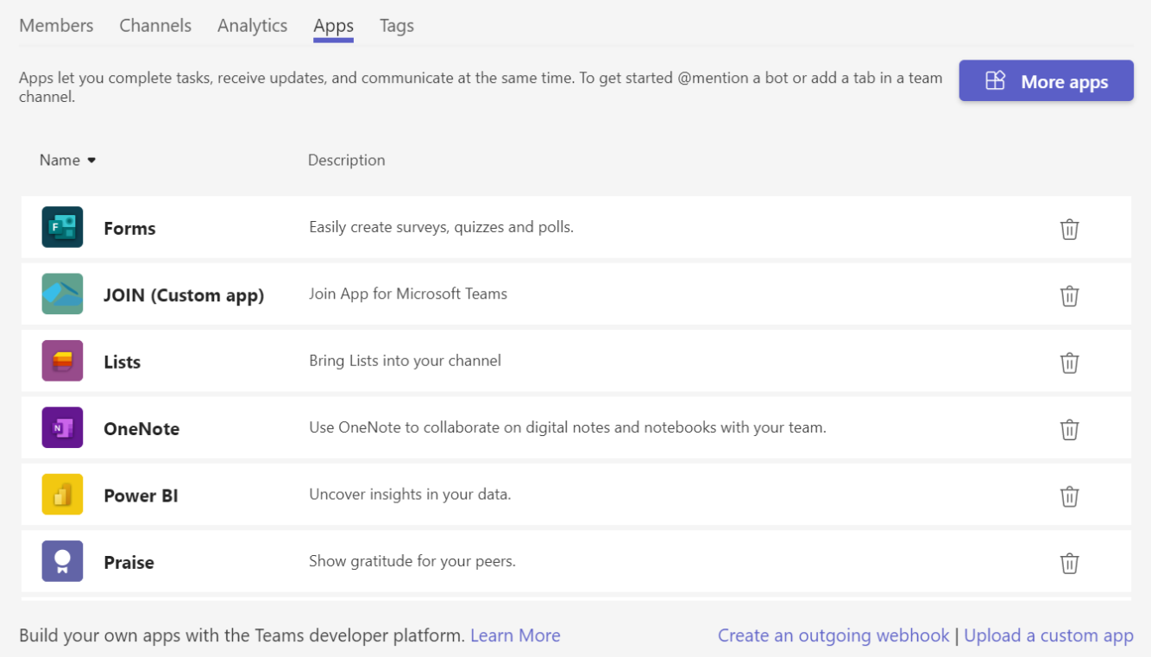Sort apps using the Name column arrow
The width and height of the screenshot is (1151, 657).
click(x=91, y=161)
